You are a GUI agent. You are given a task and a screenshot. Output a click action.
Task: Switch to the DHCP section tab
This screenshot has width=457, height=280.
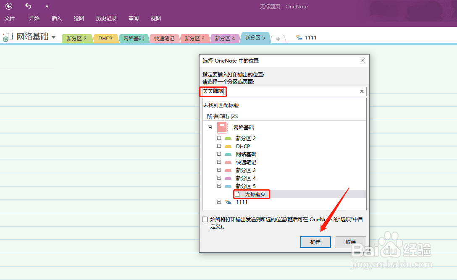[105, 38]
